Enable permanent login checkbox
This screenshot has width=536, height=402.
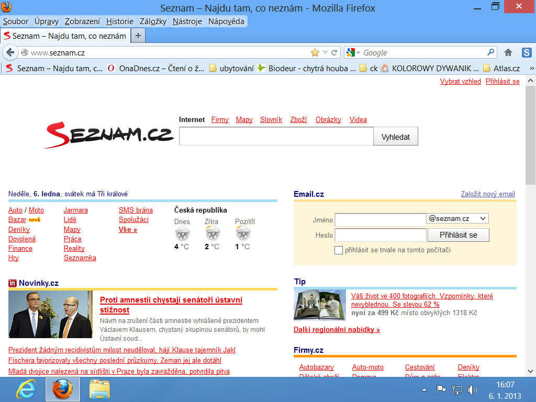pyautogui.click(x=339, y=250)
